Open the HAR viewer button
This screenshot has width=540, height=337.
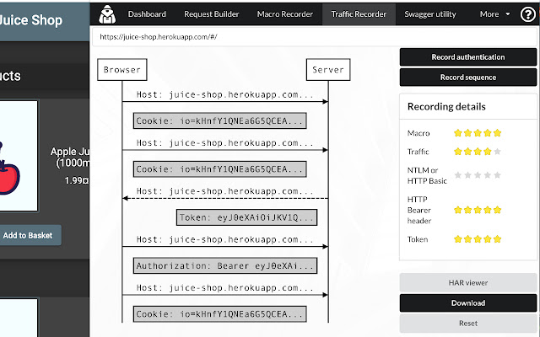tap(468, 283)
